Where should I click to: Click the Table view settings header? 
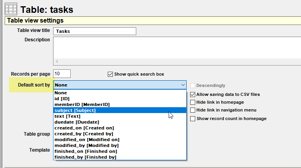pos(35,21)
